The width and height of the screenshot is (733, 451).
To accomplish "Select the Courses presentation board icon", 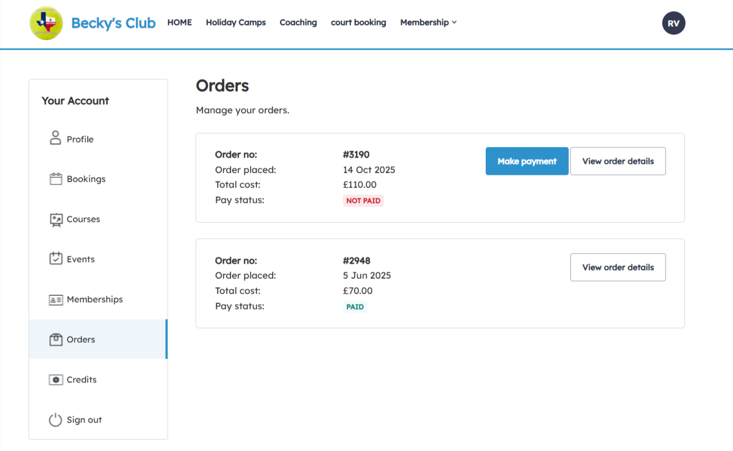I will [55, 219].
